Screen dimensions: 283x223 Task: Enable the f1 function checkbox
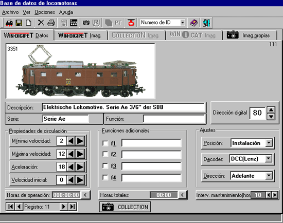105,143
